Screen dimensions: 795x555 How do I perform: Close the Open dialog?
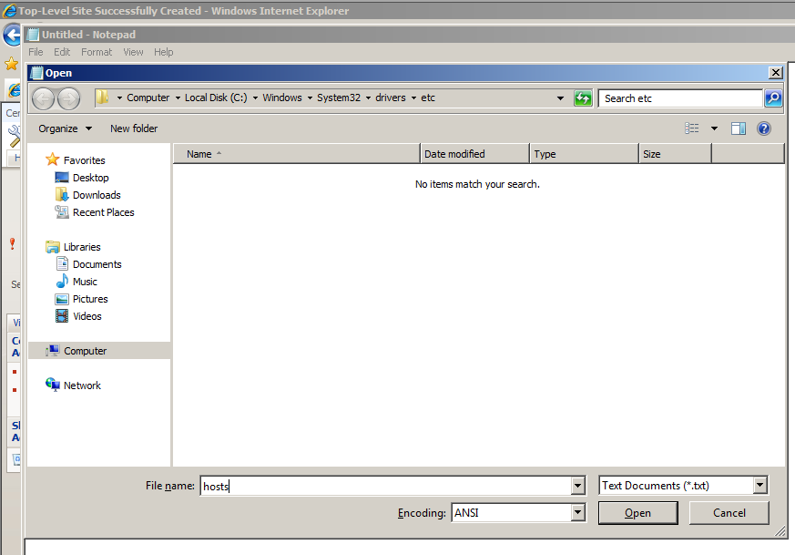pos(775,73)
